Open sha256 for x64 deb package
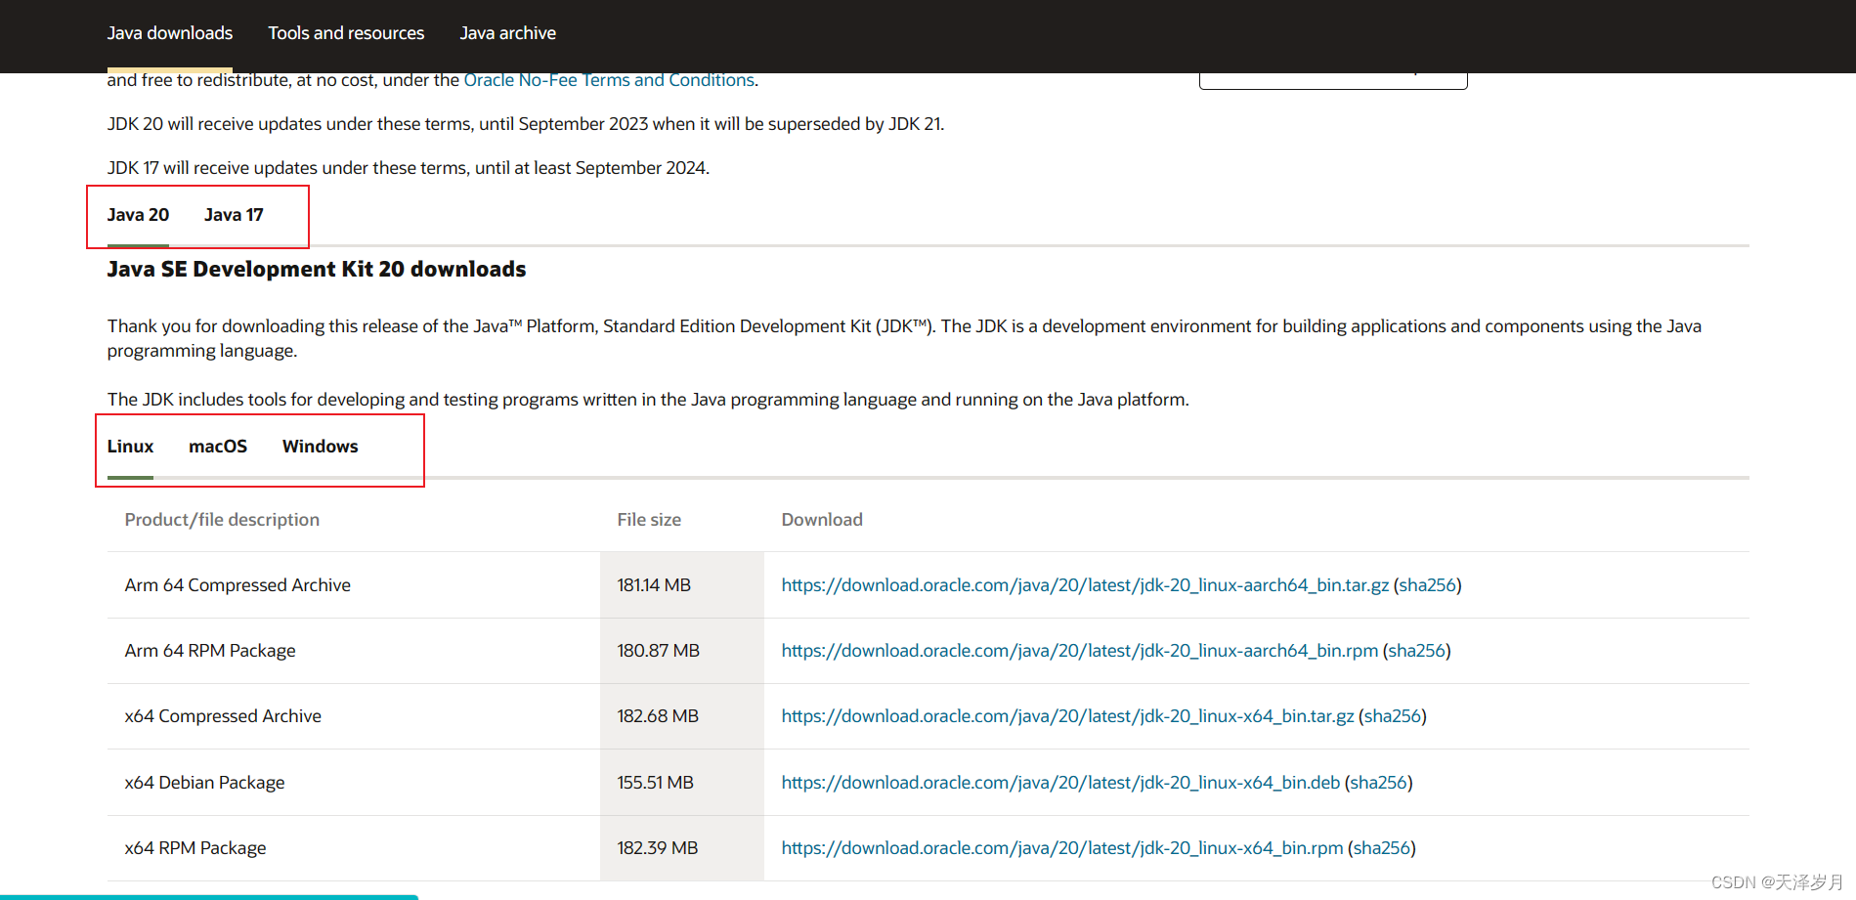Image resolution: width=1856 pixels, height=900 pixels. 1379,783
